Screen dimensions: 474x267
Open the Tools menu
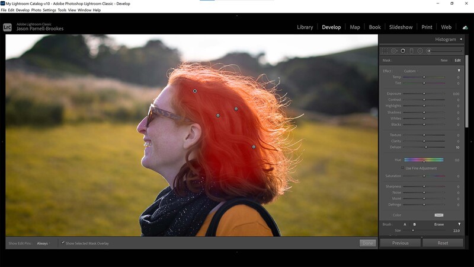coord(62,10)
